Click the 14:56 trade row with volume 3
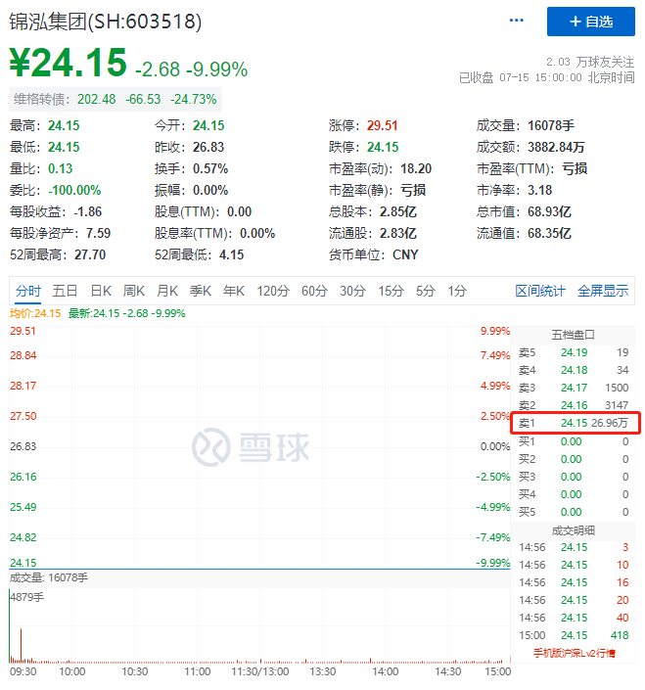645x690 pixels. pos(574,547)
